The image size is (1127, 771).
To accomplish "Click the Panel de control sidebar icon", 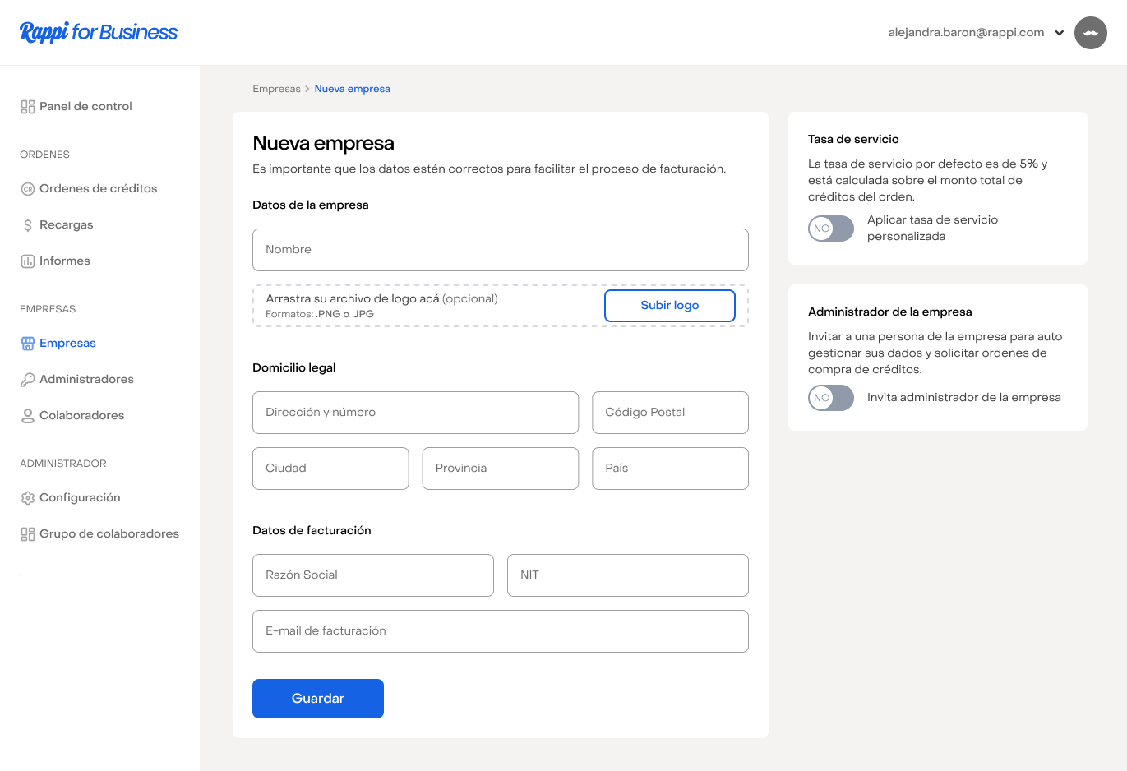I will (x=28, y=107).
